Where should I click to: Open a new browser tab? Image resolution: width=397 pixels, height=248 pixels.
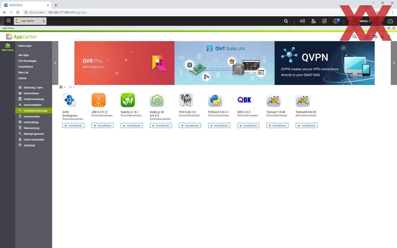point(56,5)
